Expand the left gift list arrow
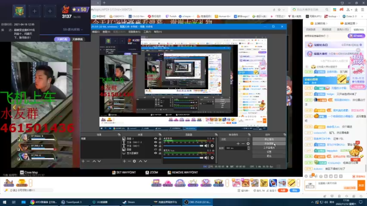 30,183
